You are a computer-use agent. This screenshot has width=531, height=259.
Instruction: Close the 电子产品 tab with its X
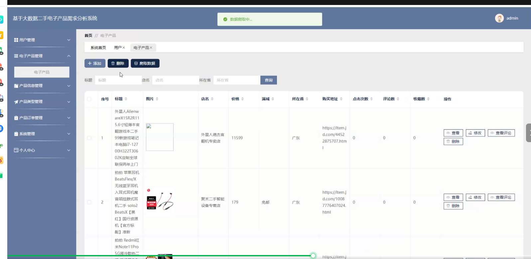(x=151, y=47)
